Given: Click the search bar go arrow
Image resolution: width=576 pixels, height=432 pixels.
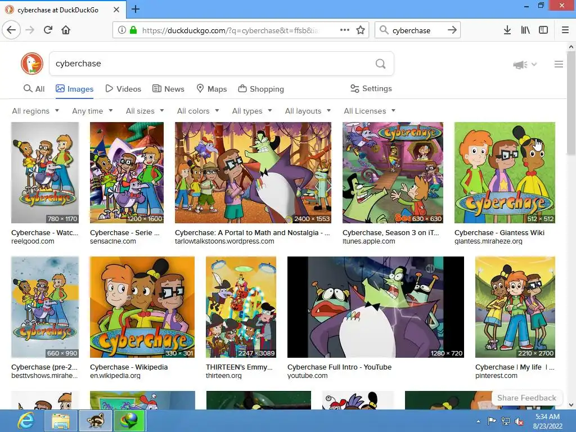Looking at the screenshot, I should (x=452, y=30).
